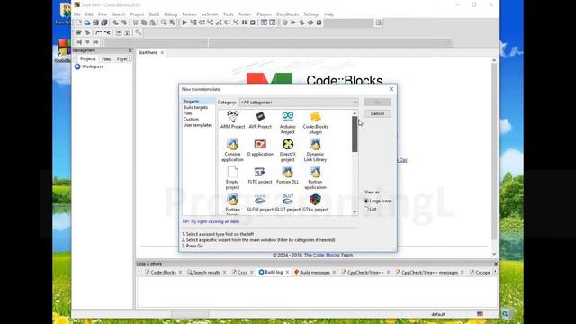Click the Debug/Continue play icon

pos(184,22)
